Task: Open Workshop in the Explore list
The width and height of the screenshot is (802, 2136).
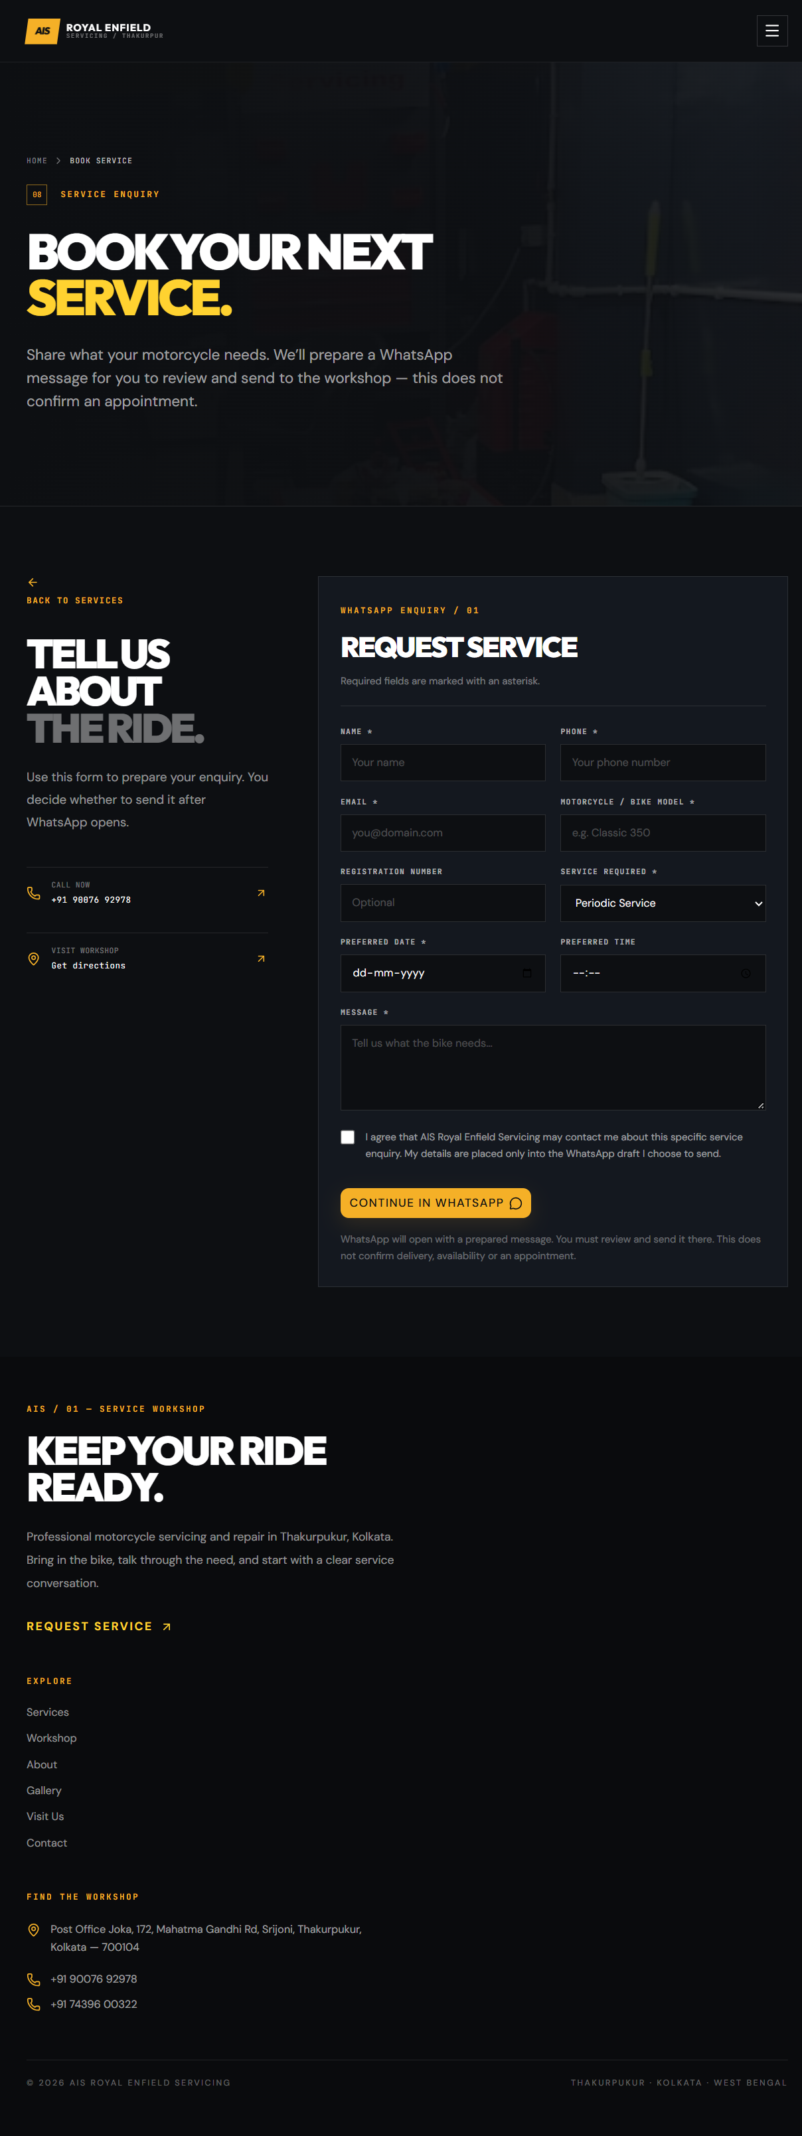Action: coord(51,1738)
